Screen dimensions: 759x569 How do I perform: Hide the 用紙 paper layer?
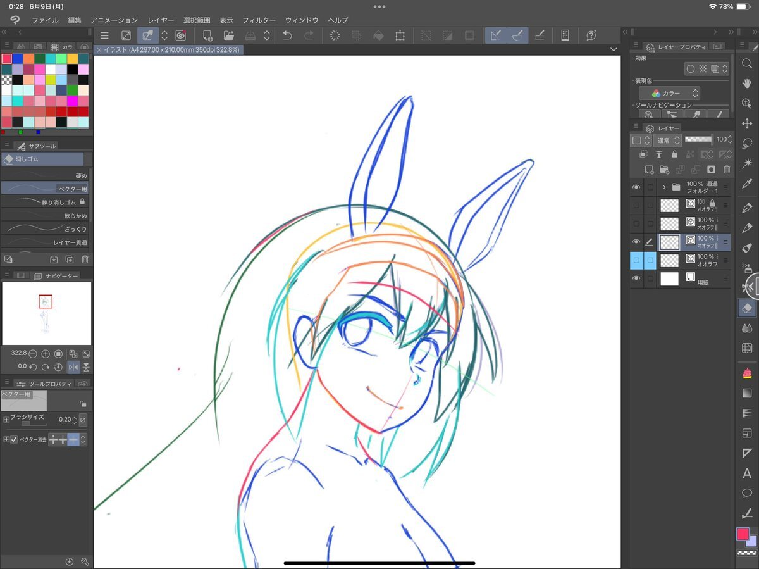click(636, 278)
